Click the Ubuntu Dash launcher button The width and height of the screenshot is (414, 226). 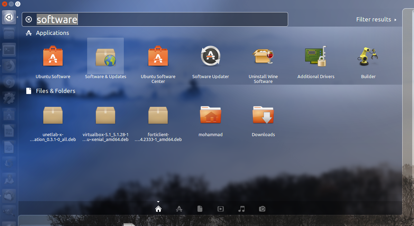pos(9,17)
